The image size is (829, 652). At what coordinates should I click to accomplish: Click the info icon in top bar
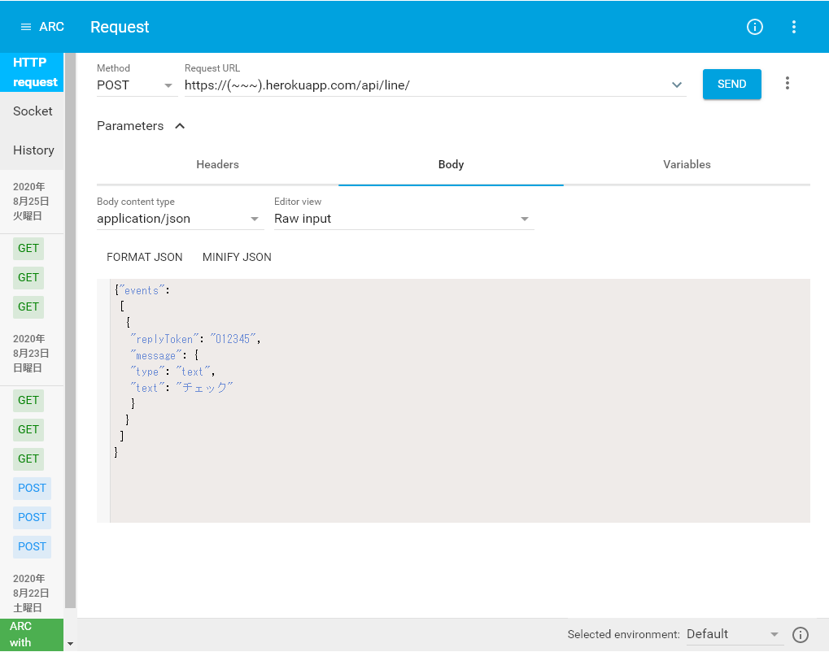pos(755,27)
